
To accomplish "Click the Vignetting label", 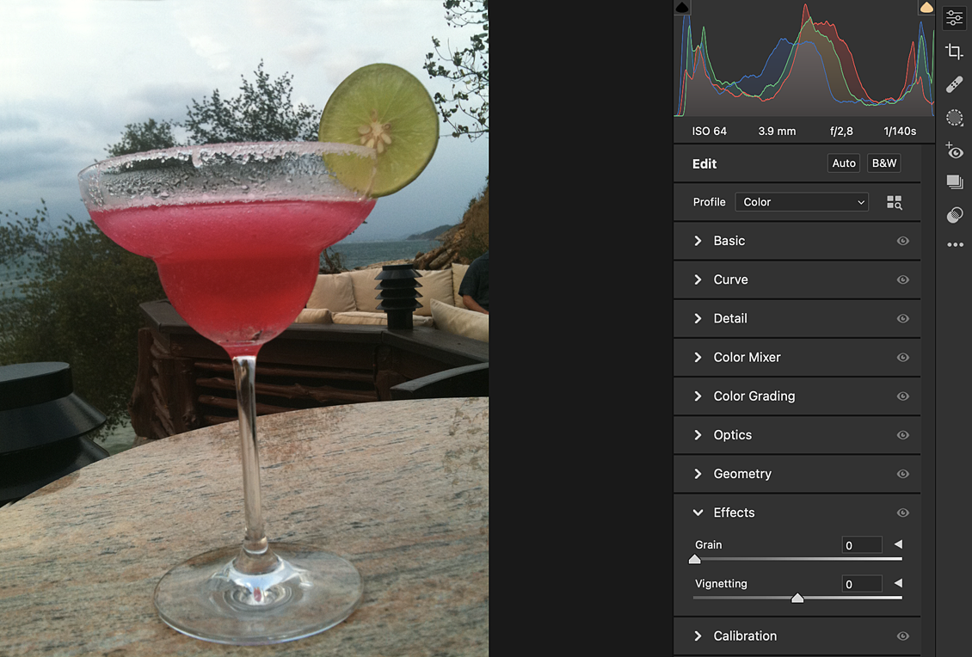I will tap(721, 584).
